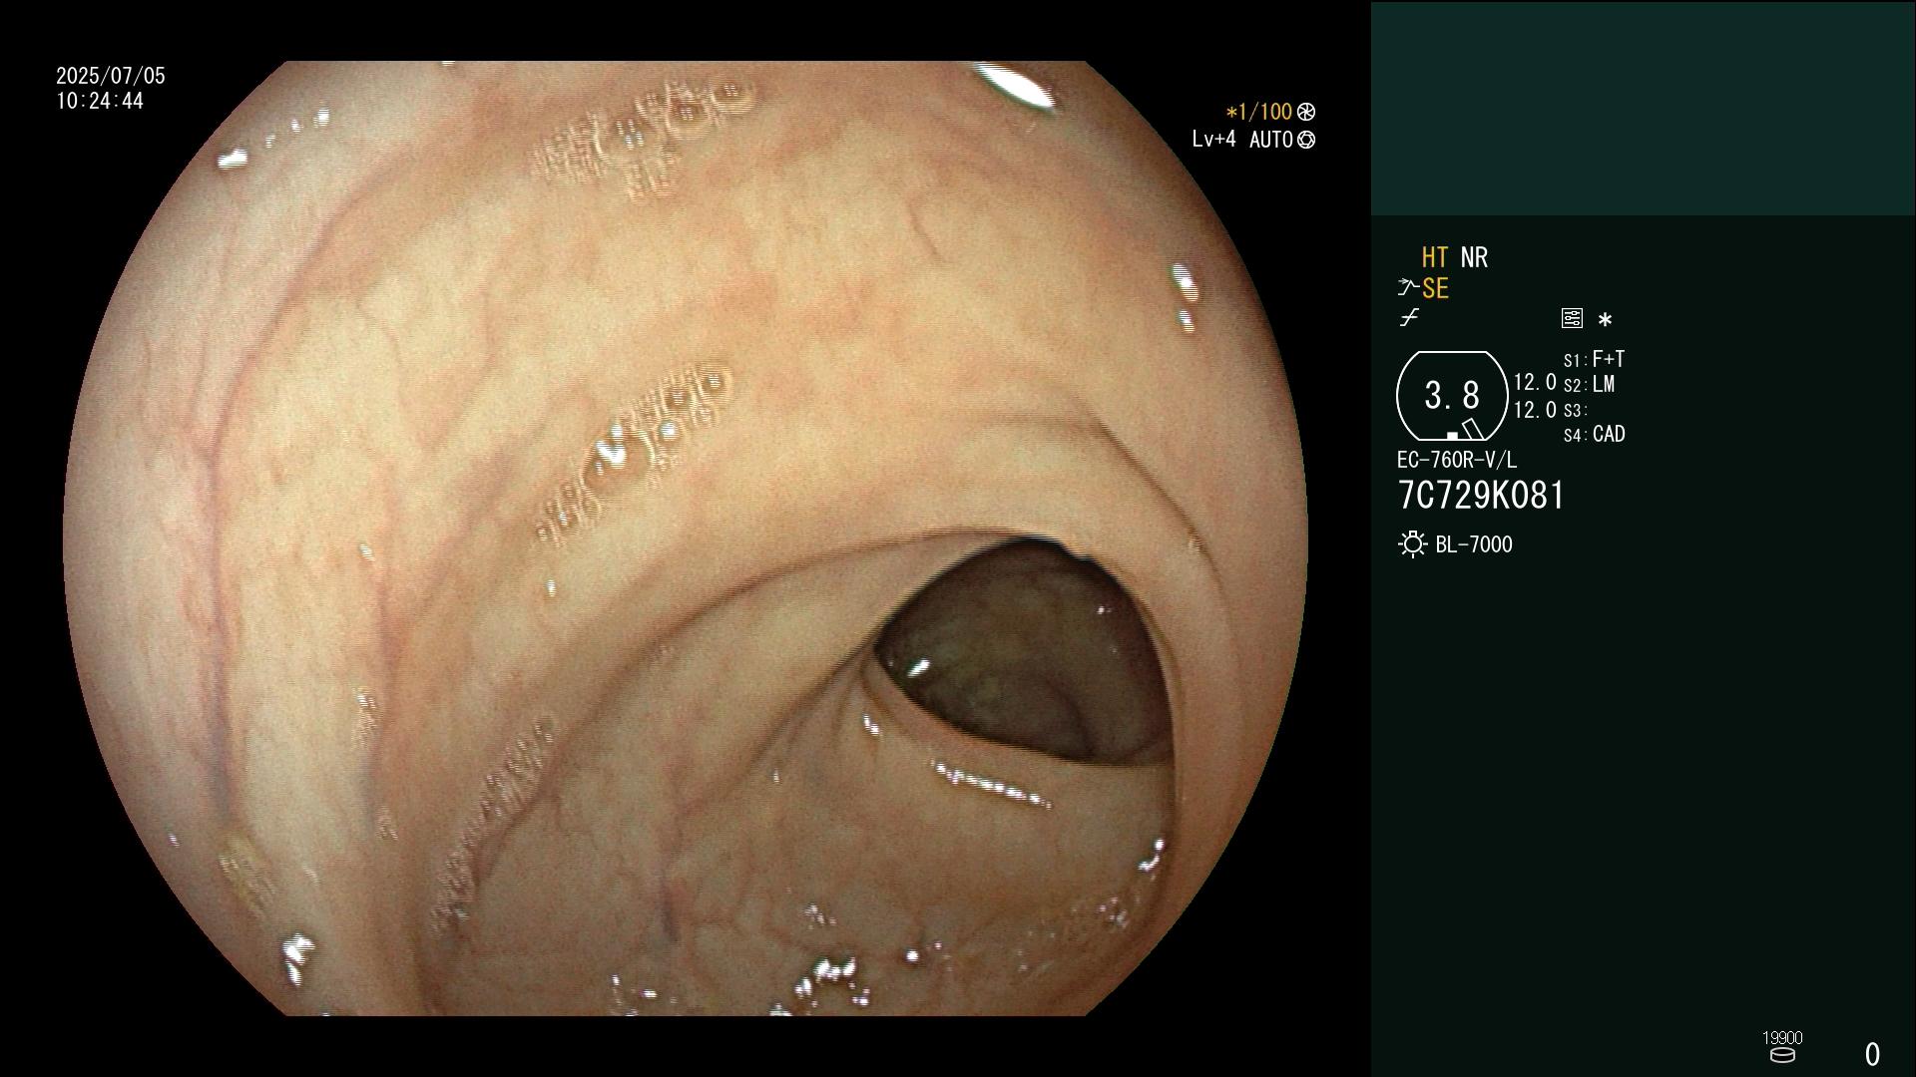Click the empty S3: switch assignment
This screenshot has width=1916, height=1077.
1575,410
